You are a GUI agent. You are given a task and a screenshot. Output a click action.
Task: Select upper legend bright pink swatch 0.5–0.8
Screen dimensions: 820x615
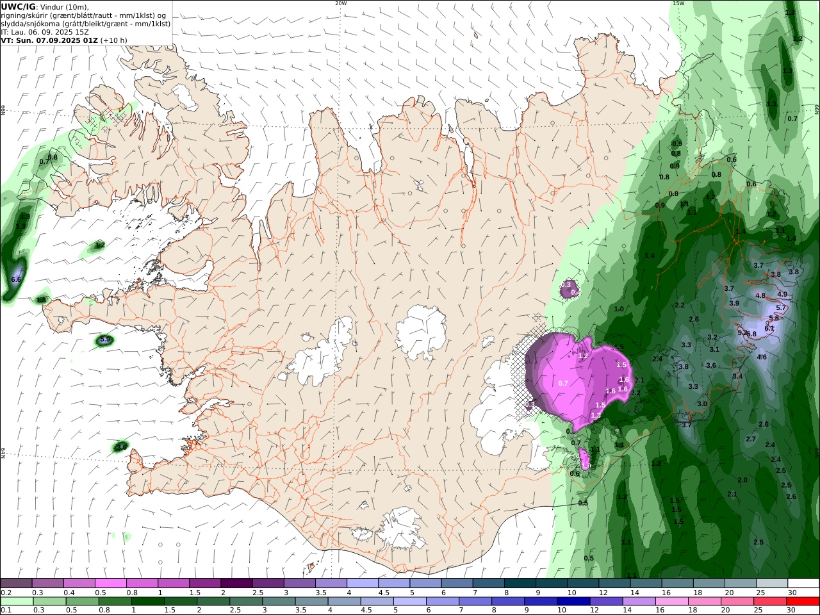click(110, 584)
